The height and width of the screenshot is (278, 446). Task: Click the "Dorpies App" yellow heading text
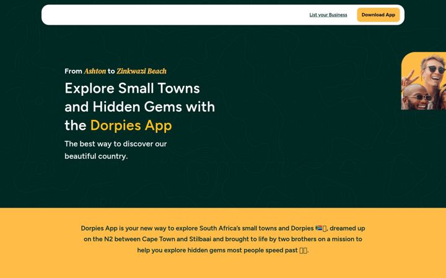coord(131,125)
